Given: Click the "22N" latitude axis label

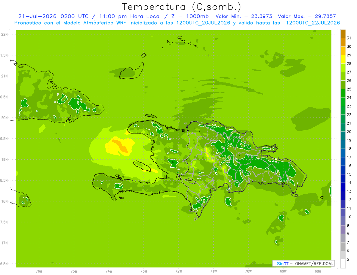Looking at the screenshot, I should (5, 34).
